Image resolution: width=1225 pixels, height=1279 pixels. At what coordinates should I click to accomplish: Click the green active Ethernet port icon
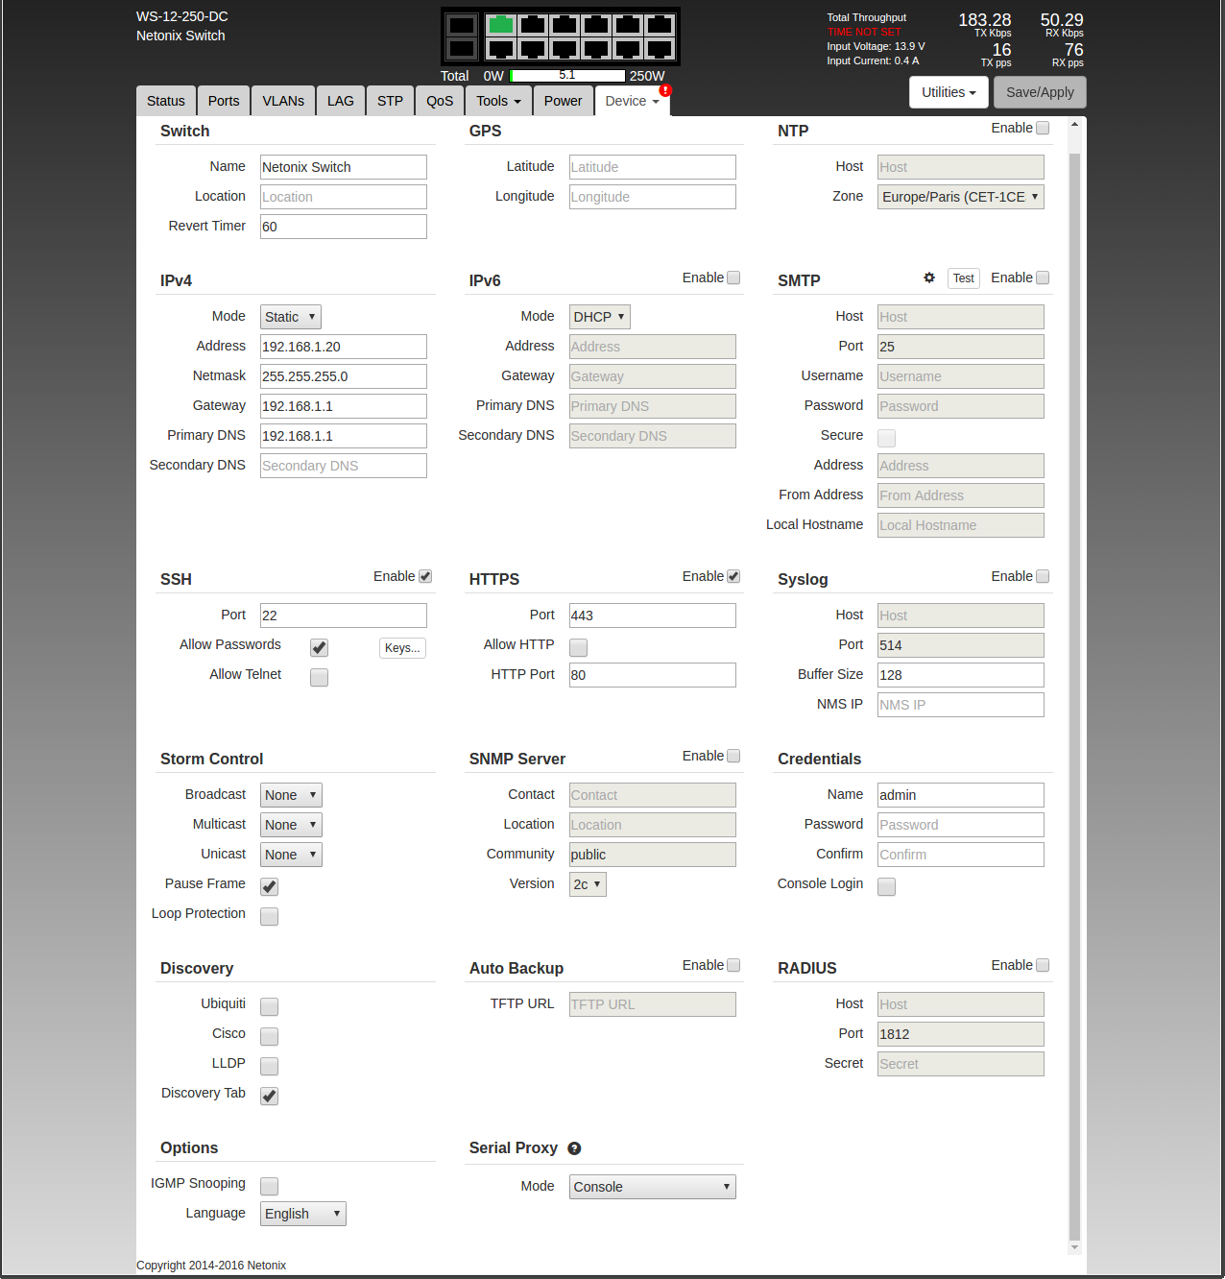coord(500,25)
